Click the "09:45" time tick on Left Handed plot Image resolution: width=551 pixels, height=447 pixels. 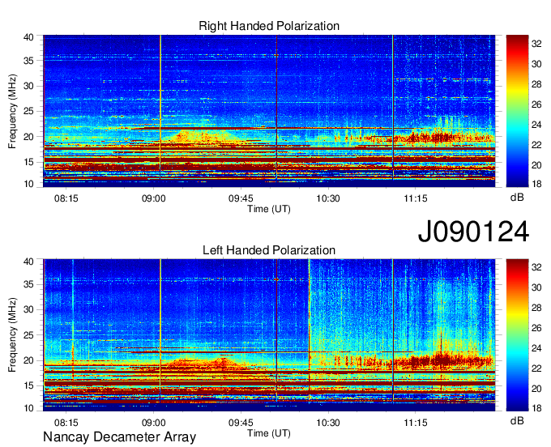pos(241,423)
